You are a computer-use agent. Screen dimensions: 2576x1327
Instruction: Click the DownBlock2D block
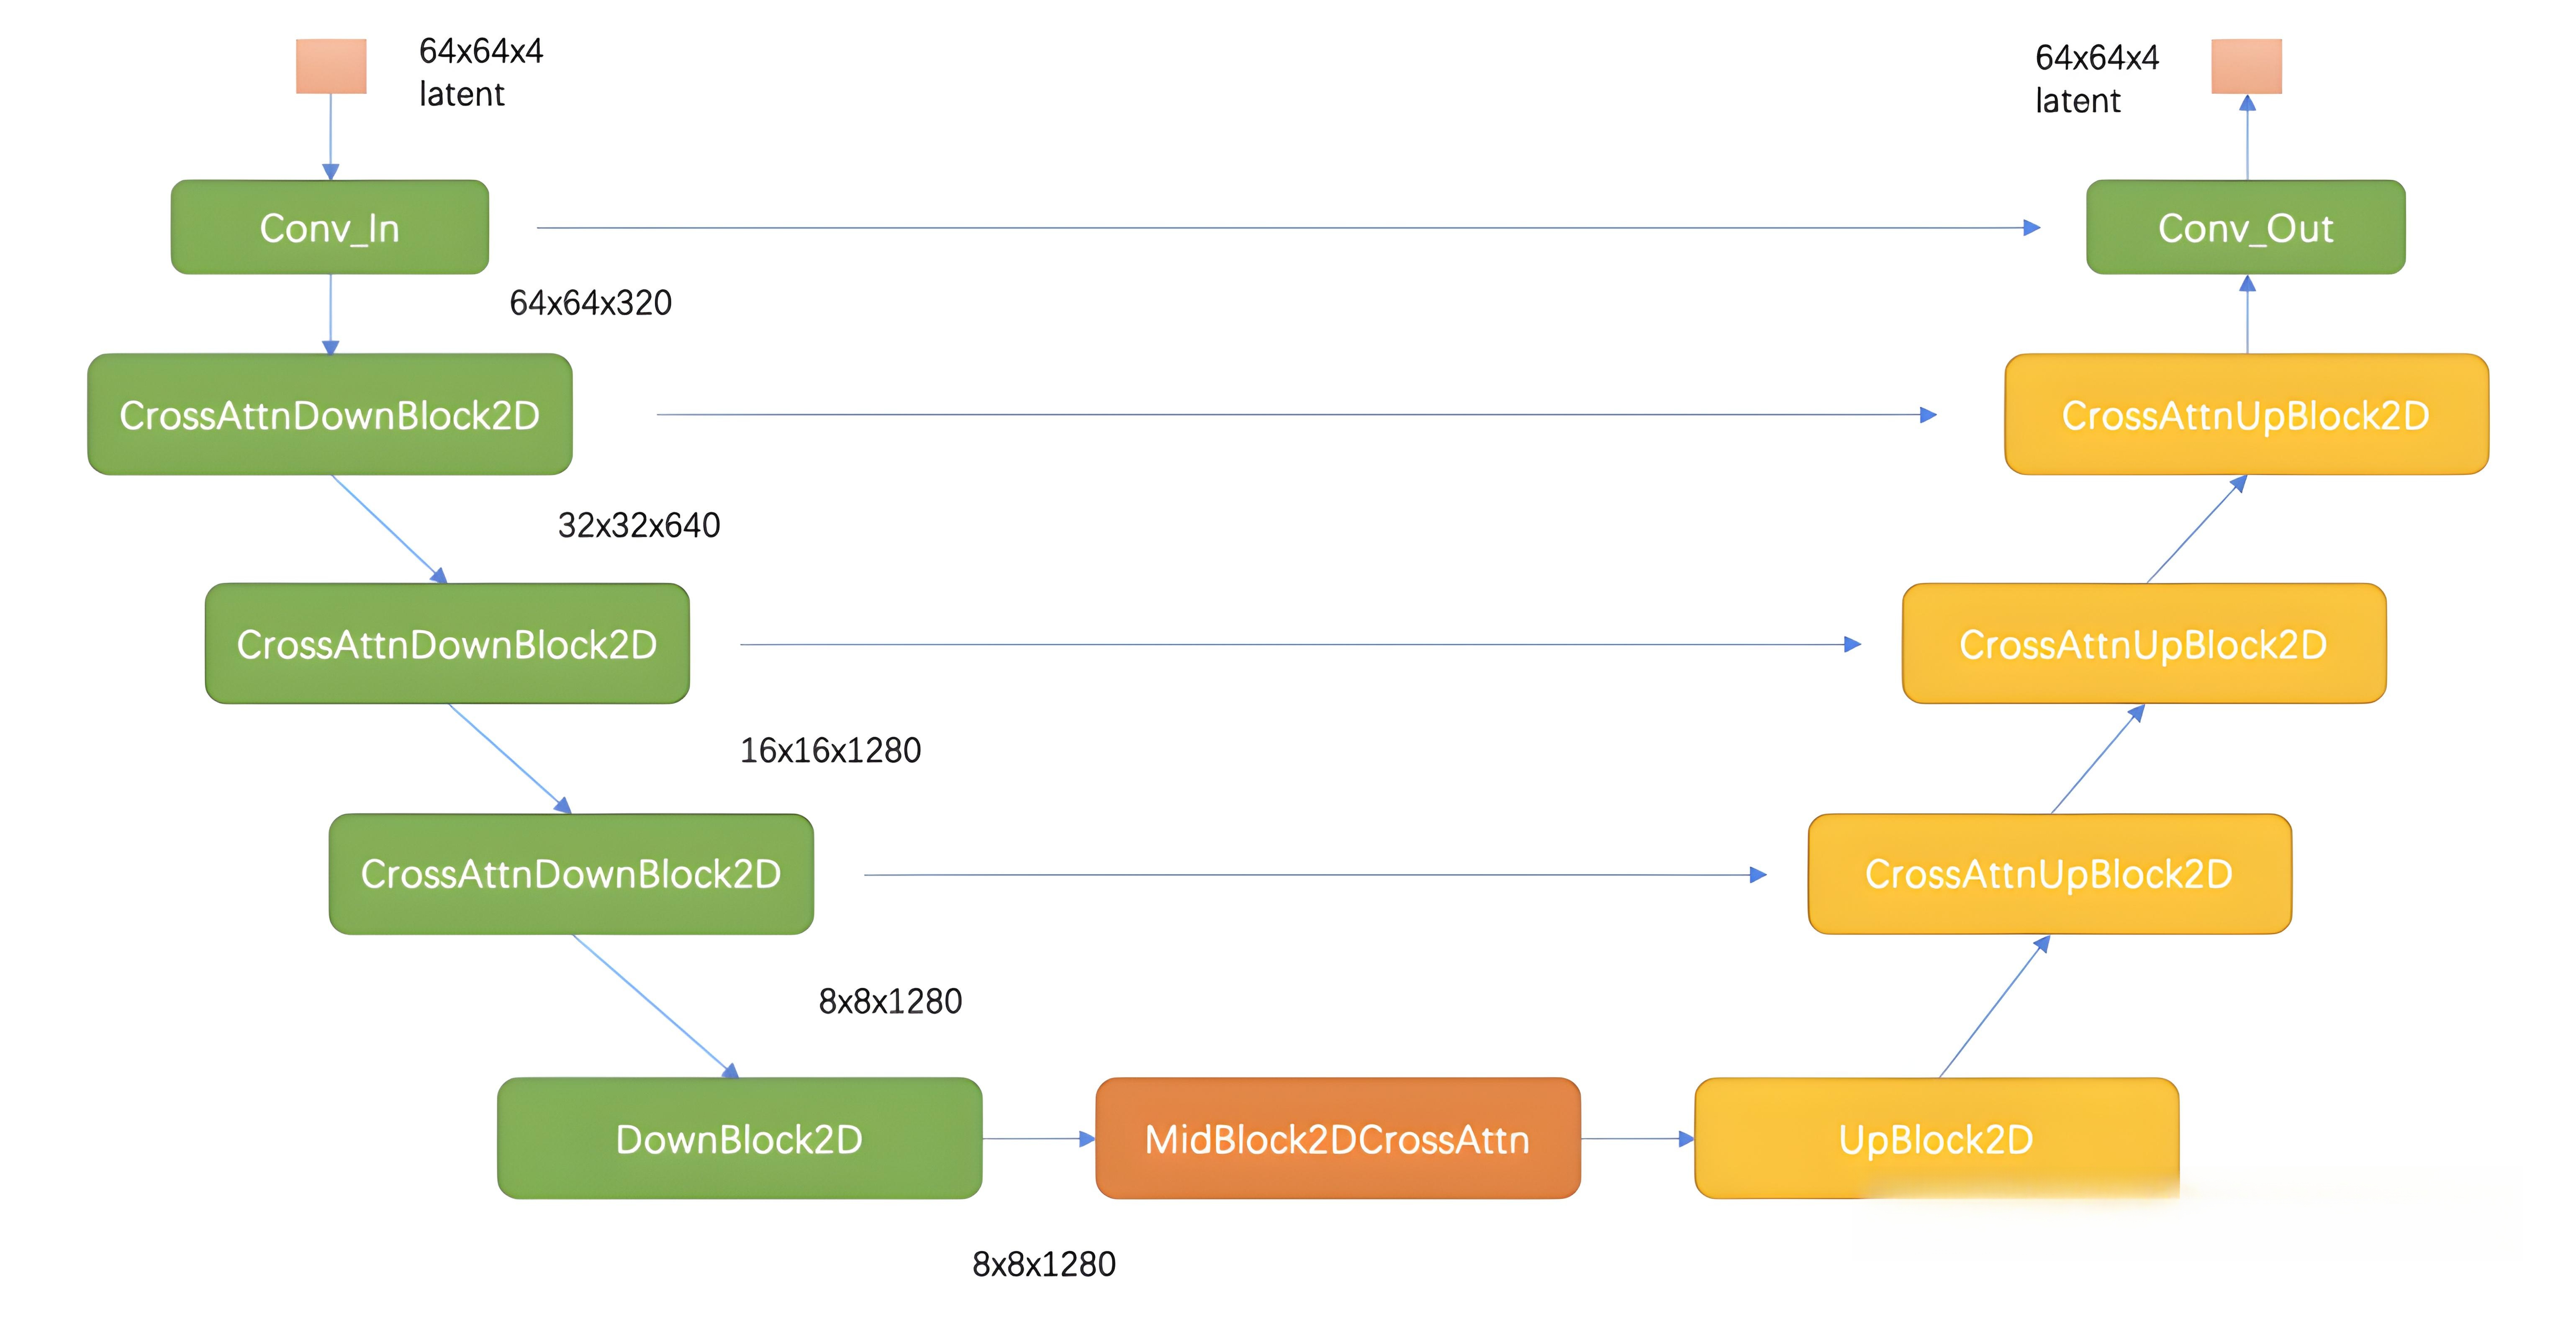coord(739,1138)
